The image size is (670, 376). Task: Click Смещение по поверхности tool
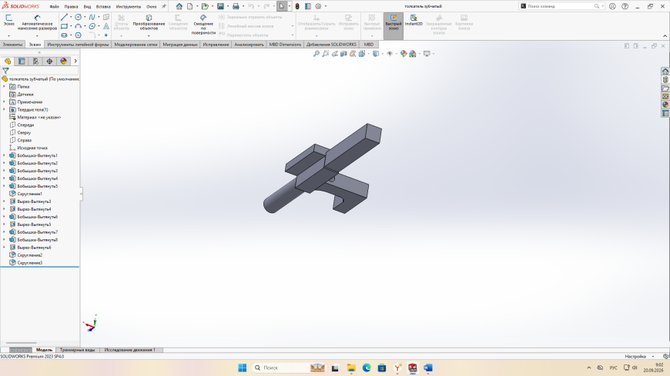pyautogui.click(x=203, y=25)
